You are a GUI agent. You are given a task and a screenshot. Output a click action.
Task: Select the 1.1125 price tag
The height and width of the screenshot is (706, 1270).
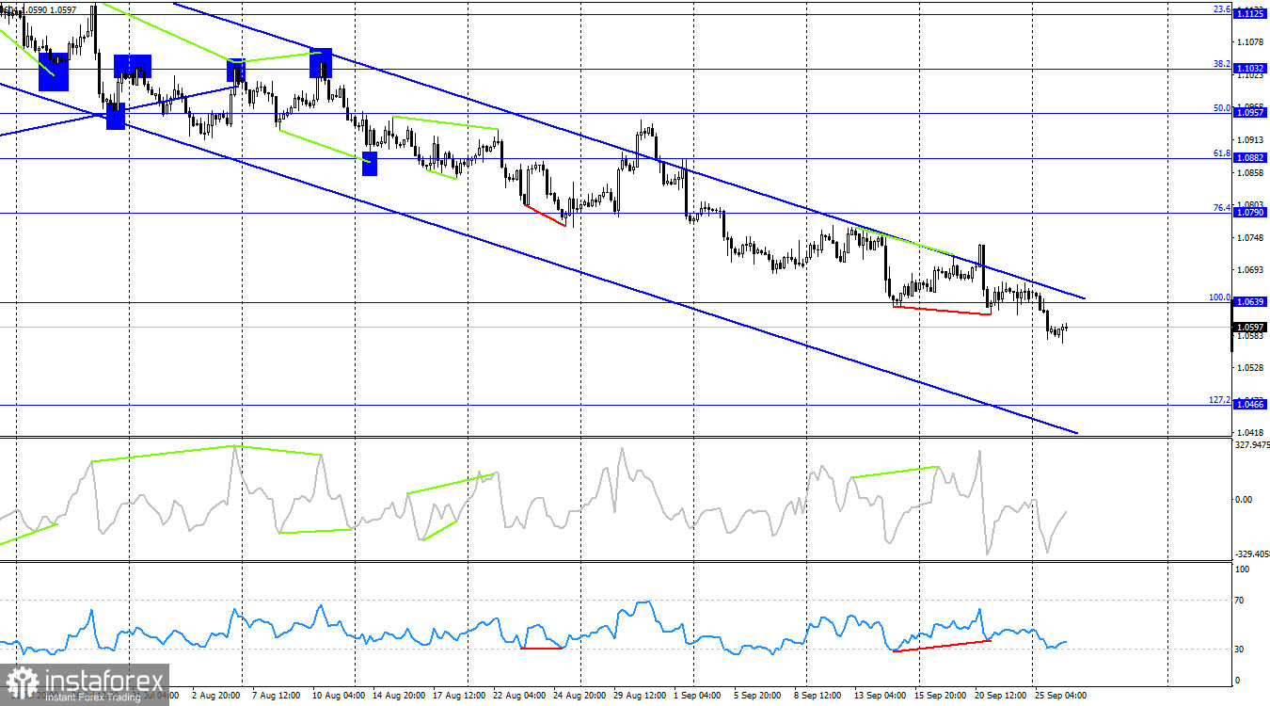[x=1251, y=15]
